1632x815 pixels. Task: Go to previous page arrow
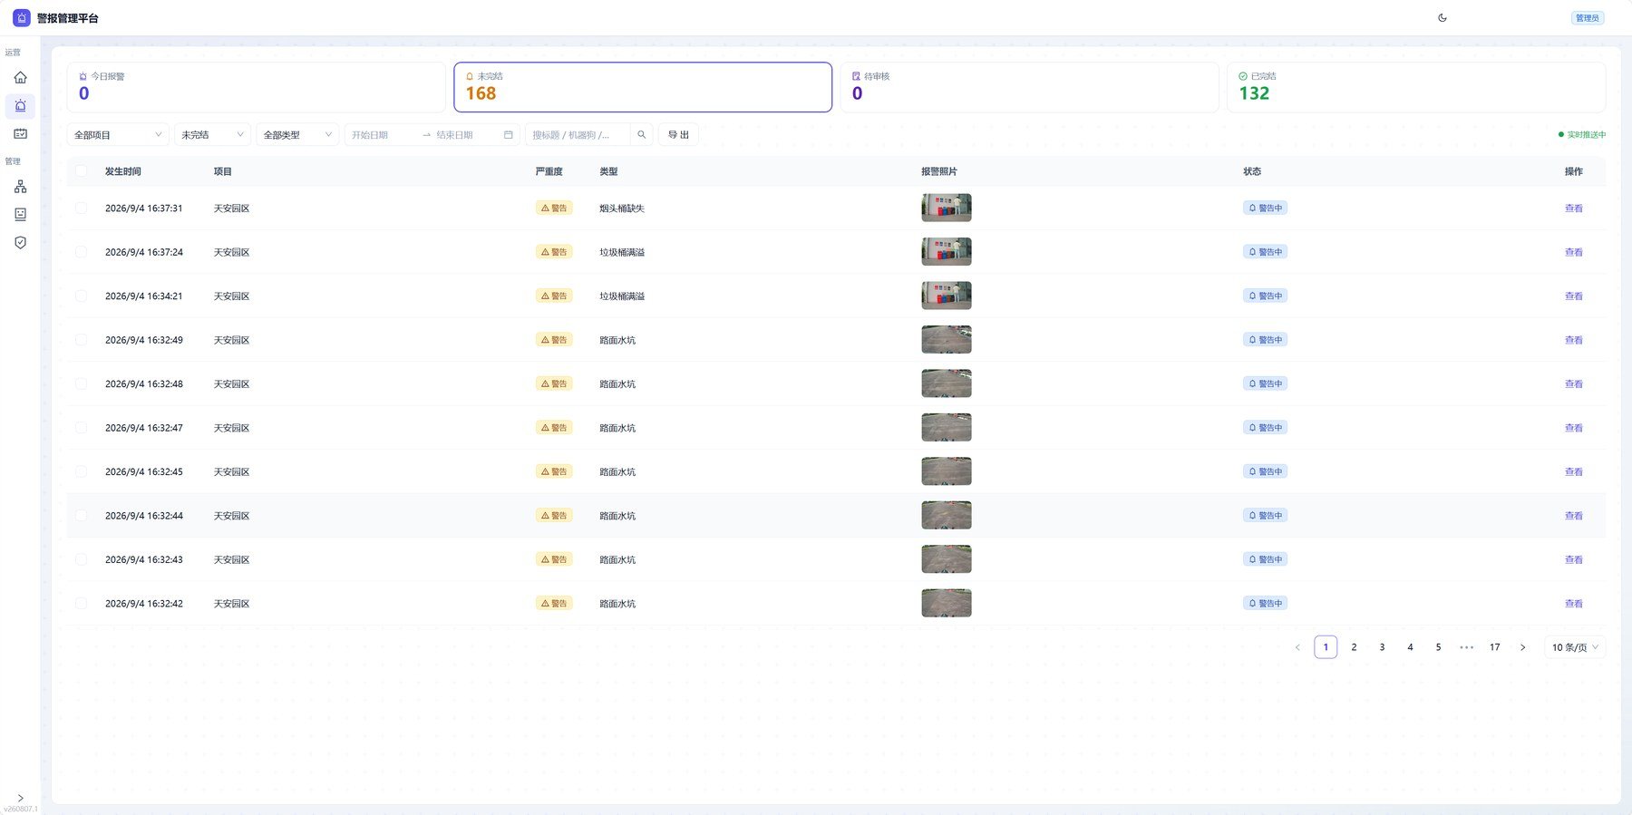(x=1297, y=647)
